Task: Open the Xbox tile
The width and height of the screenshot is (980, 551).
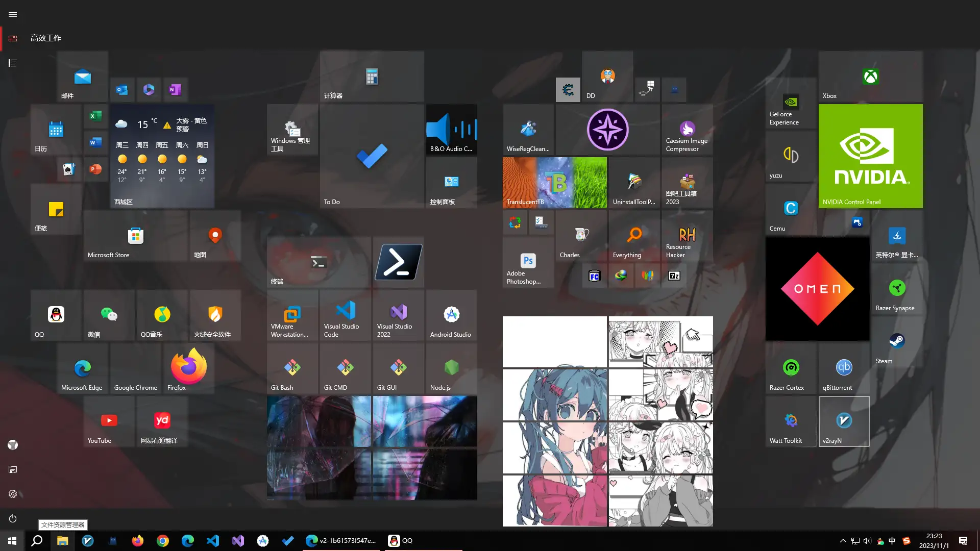Action: [870, 77]
